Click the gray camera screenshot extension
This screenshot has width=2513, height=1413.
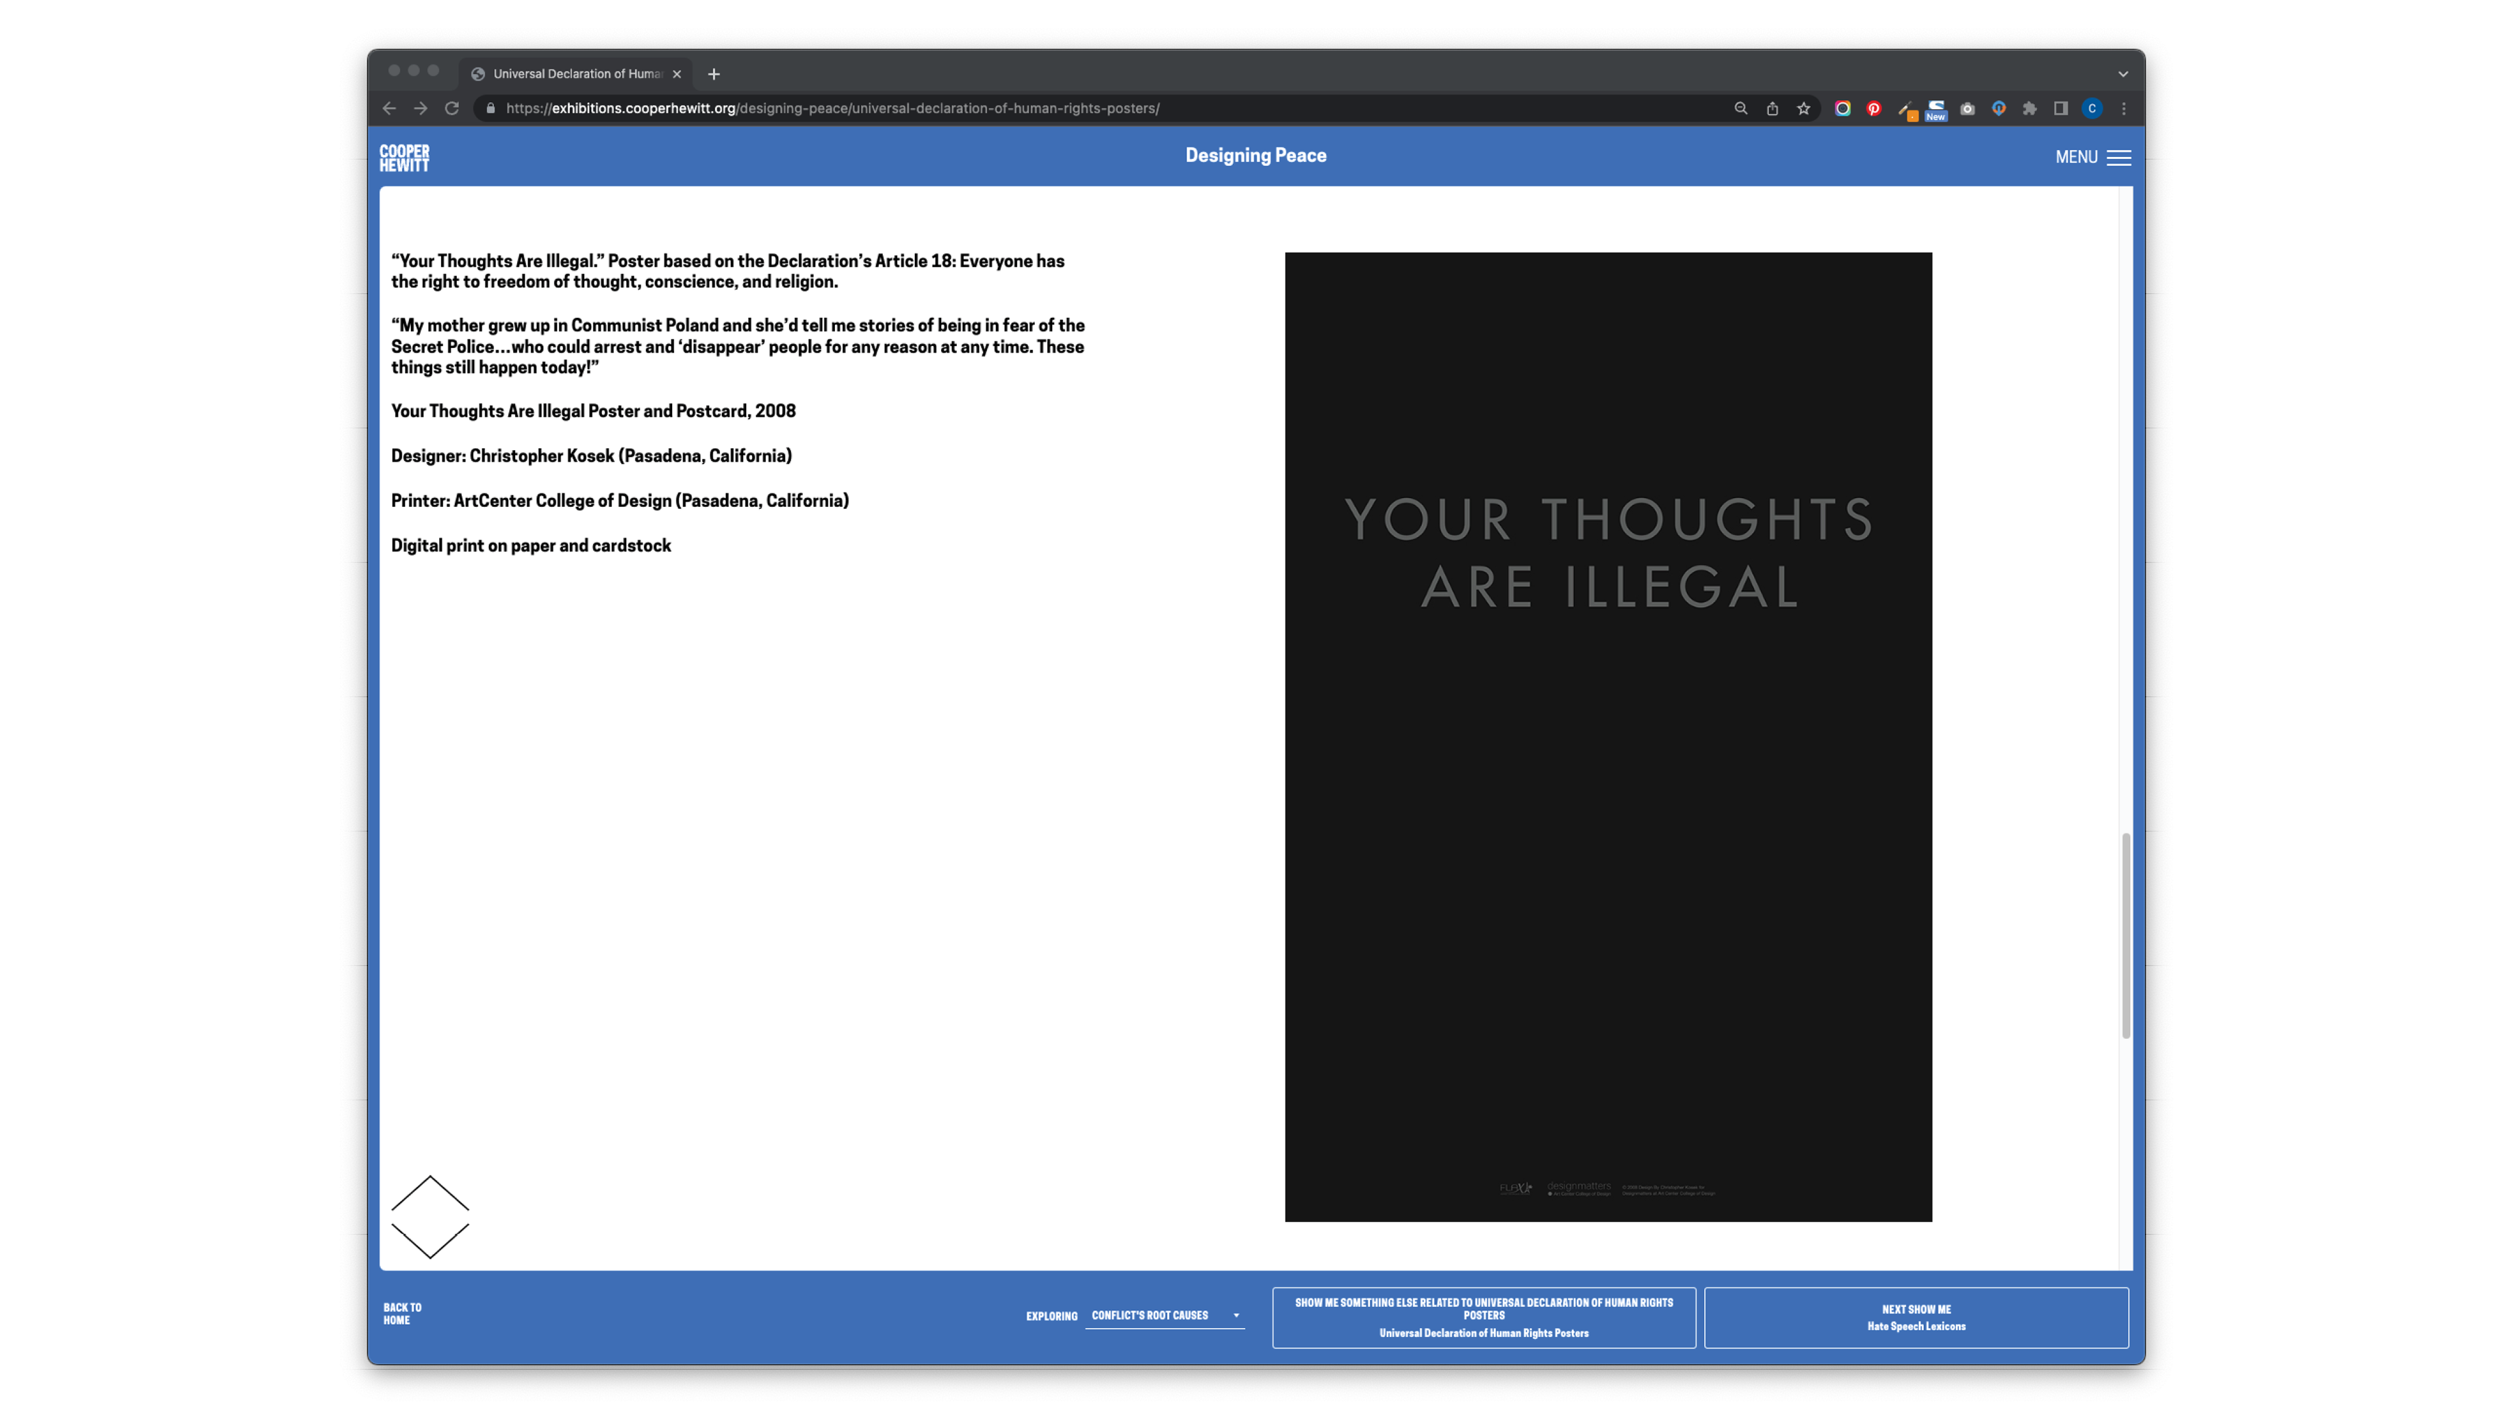1968,108
